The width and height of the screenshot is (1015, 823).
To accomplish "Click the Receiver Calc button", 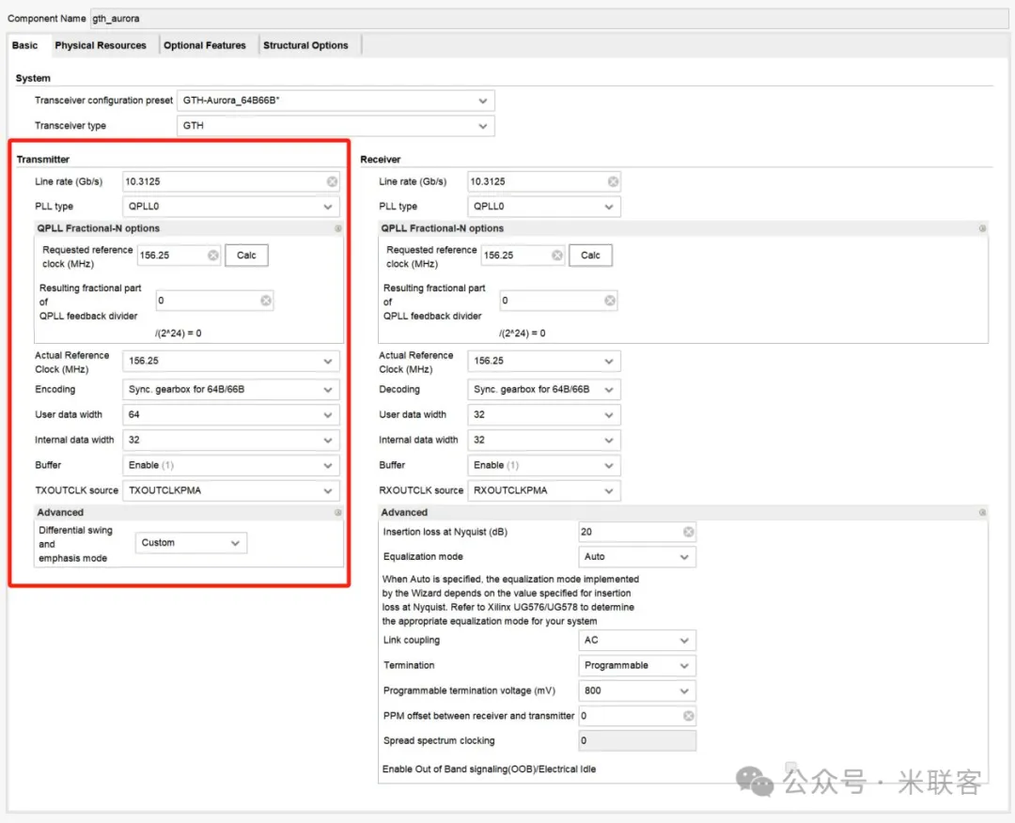I will (589, 256).
